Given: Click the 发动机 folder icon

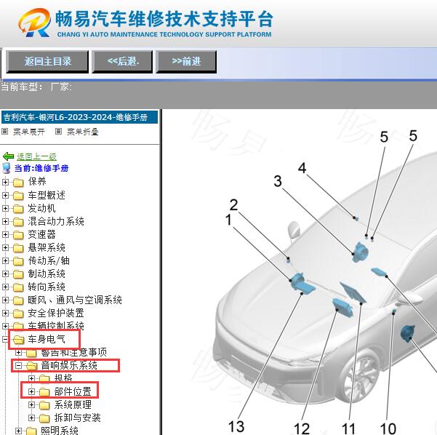Looking at the screenshot, I should tap(18, 209).
